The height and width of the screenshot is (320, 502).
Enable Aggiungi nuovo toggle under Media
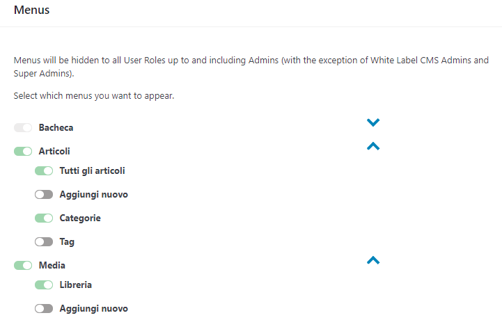pyautogui.click(x=44, y=308)
